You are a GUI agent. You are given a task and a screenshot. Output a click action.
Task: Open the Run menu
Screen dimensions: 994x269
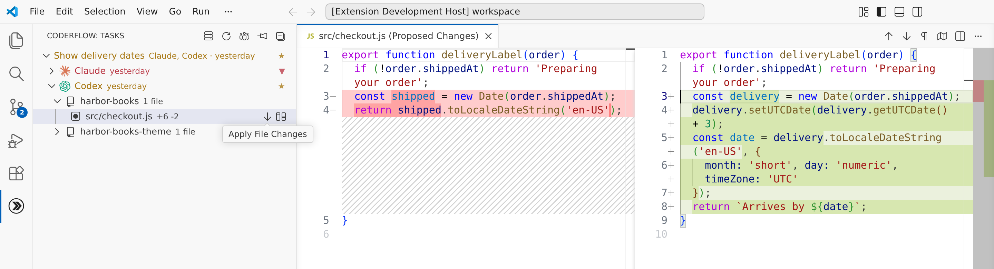click(201, 12)
